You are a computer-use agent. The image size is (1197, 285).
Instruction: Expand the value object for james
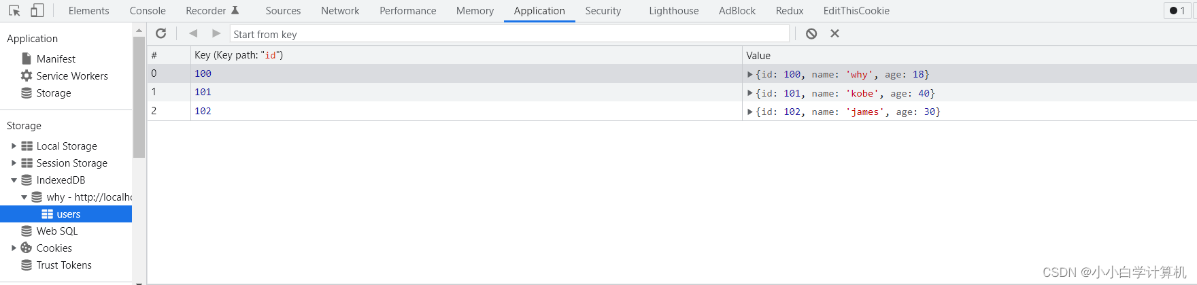(749, 112)
